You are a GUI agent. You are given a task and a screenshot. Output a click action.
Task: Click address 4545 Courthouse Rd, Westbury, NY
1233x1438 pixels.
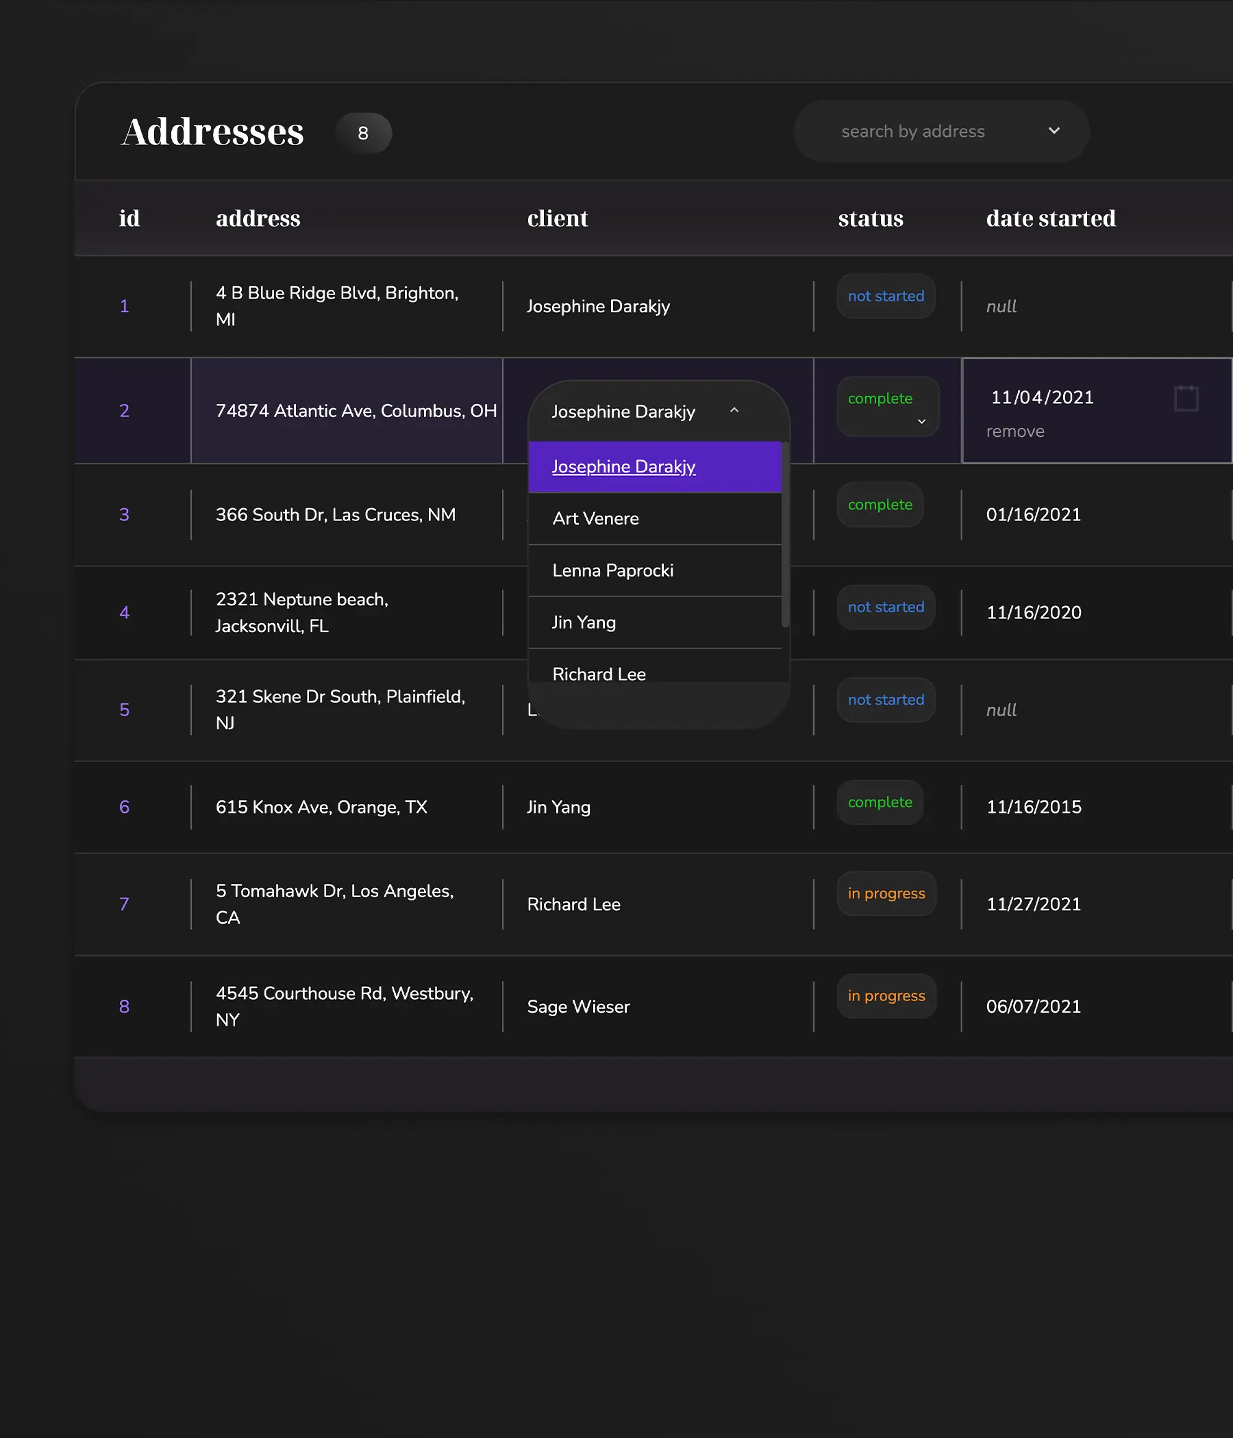coord(345,1007)
